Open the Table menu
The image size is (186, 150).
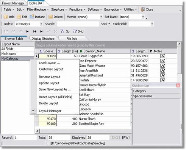pyautogui.click(x=9, y=9)
